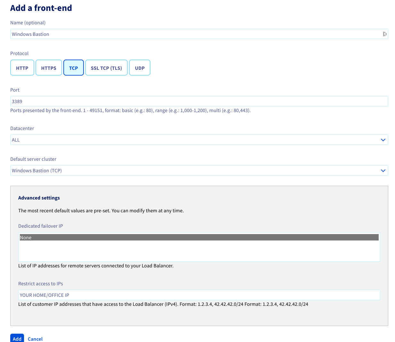Click the customer IP addresses format hint
The height and width of the screenshot is (342, 395).
tap(163, 304)
